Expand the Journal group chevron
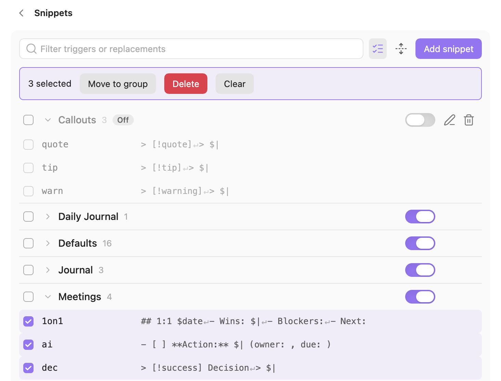Screen dimensions: 501x381 (x=48, y=270)
